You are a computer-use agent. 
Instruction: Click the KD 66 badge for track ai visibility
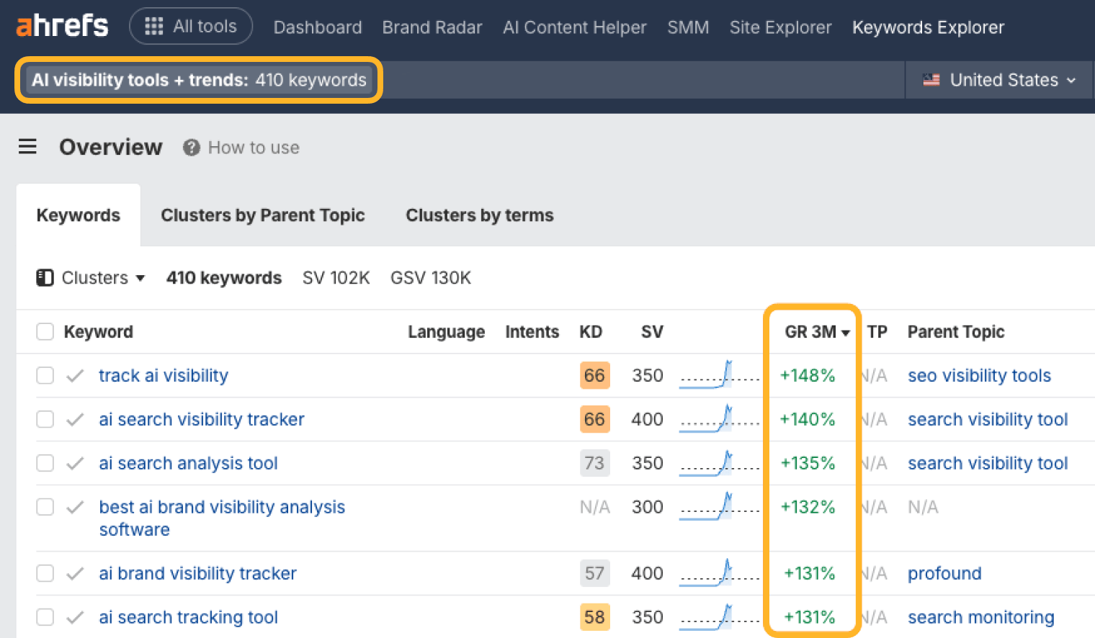595,376
